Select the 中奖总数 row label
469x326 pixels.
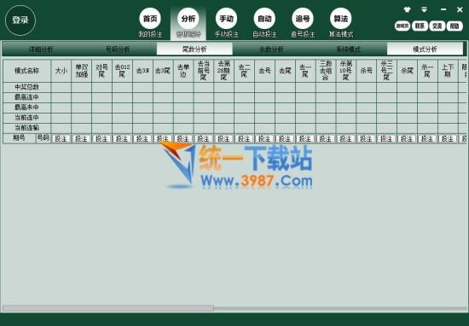27,87
